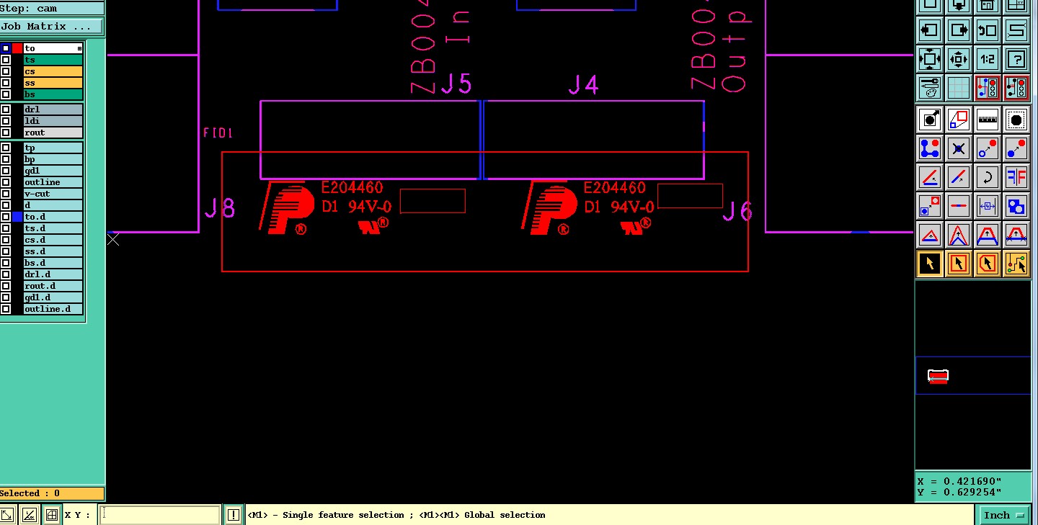Select the rectangle area selection arrow tool
Image resolution: width=1038 pixels, height=525 pixels.
click(959, 264)
